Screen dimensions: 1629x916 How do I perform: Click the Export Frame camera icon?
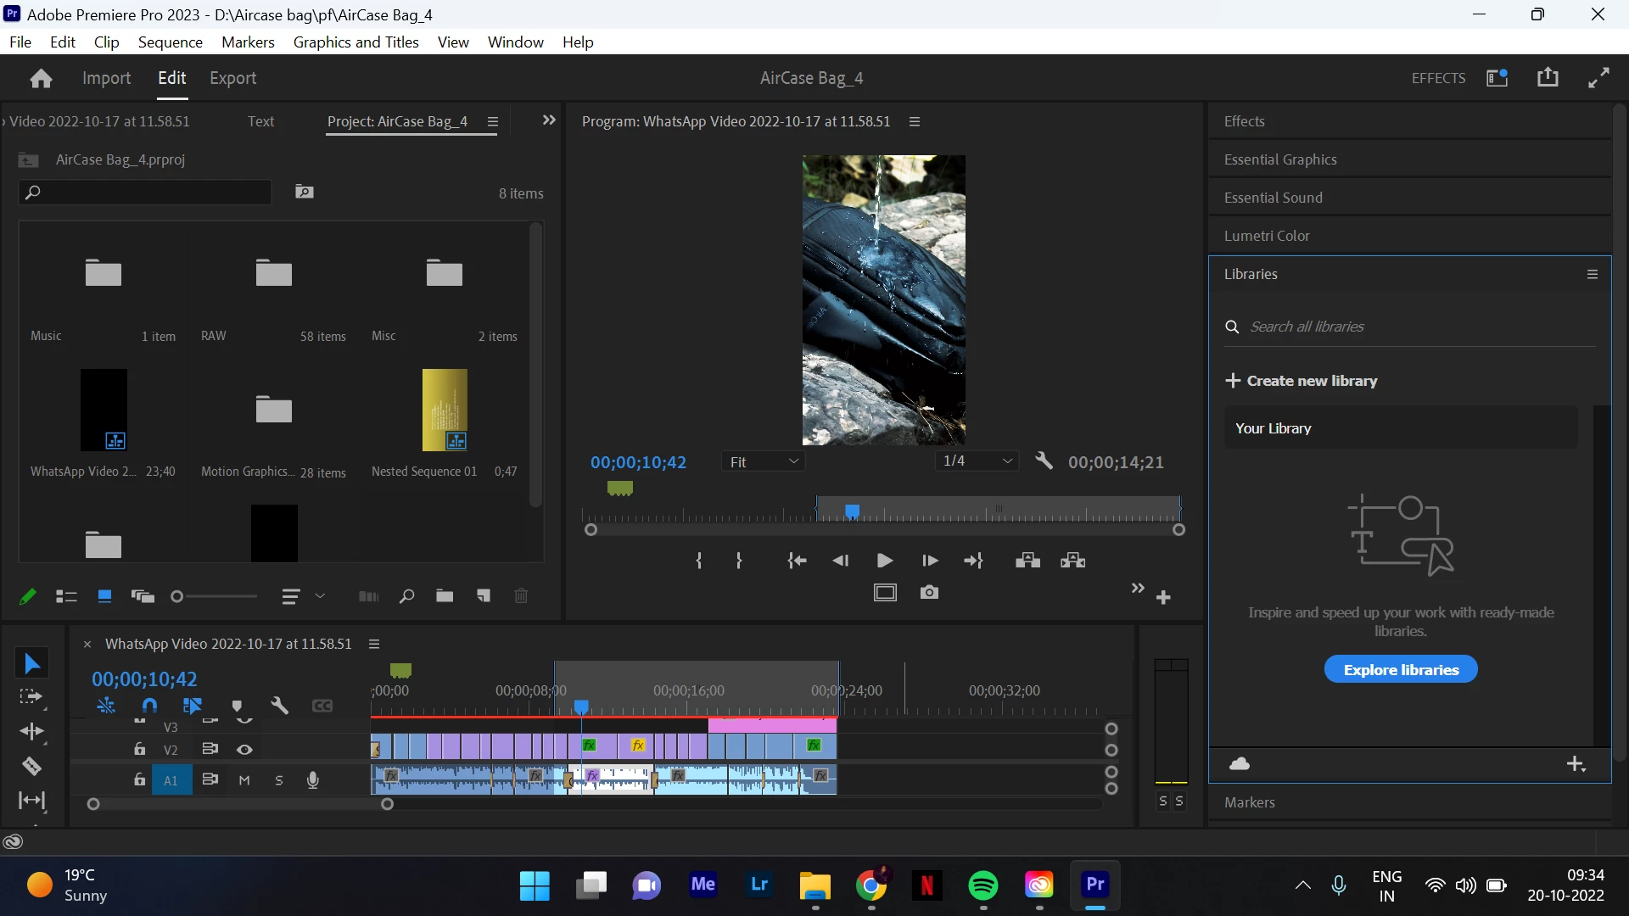click(929, 593)
